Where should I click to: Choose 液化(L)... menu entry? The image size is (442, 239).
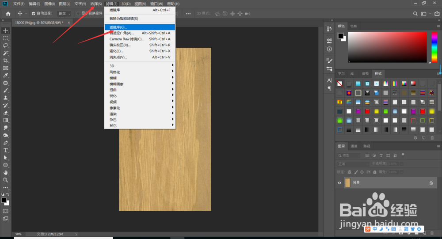[x=140, y=51]
